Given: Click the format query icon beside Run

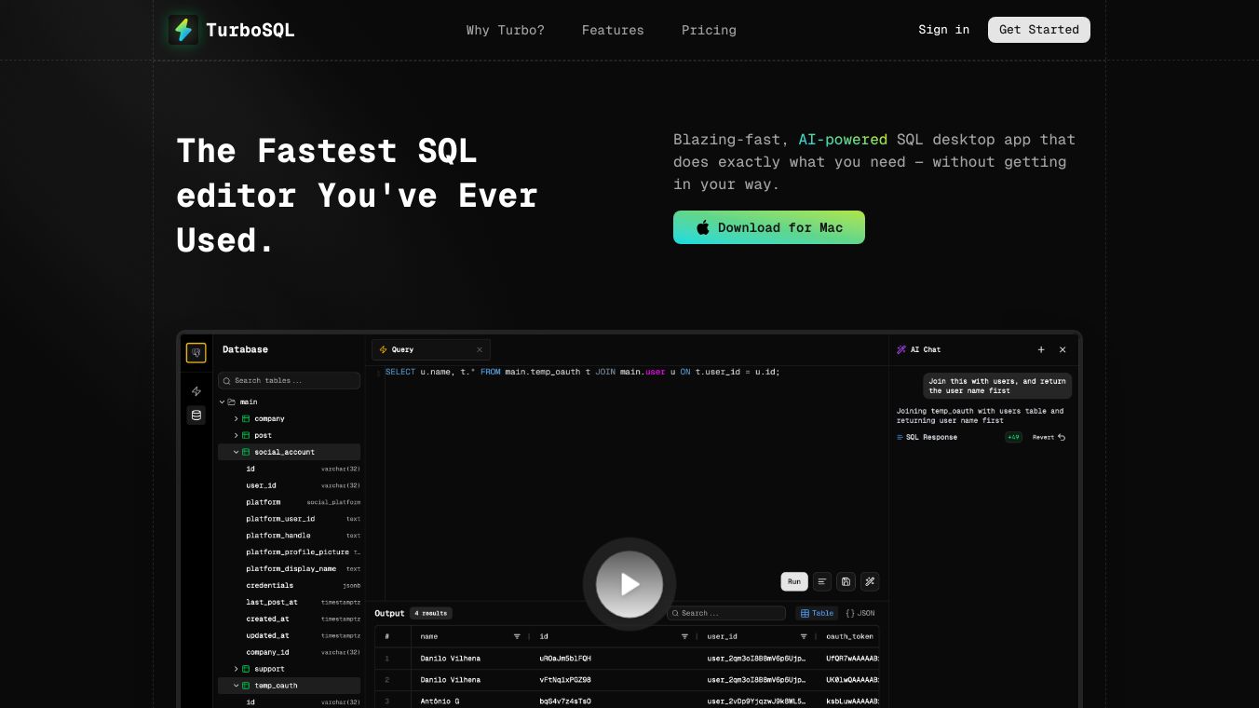Looking at the screenshot, I should [822, 581].
